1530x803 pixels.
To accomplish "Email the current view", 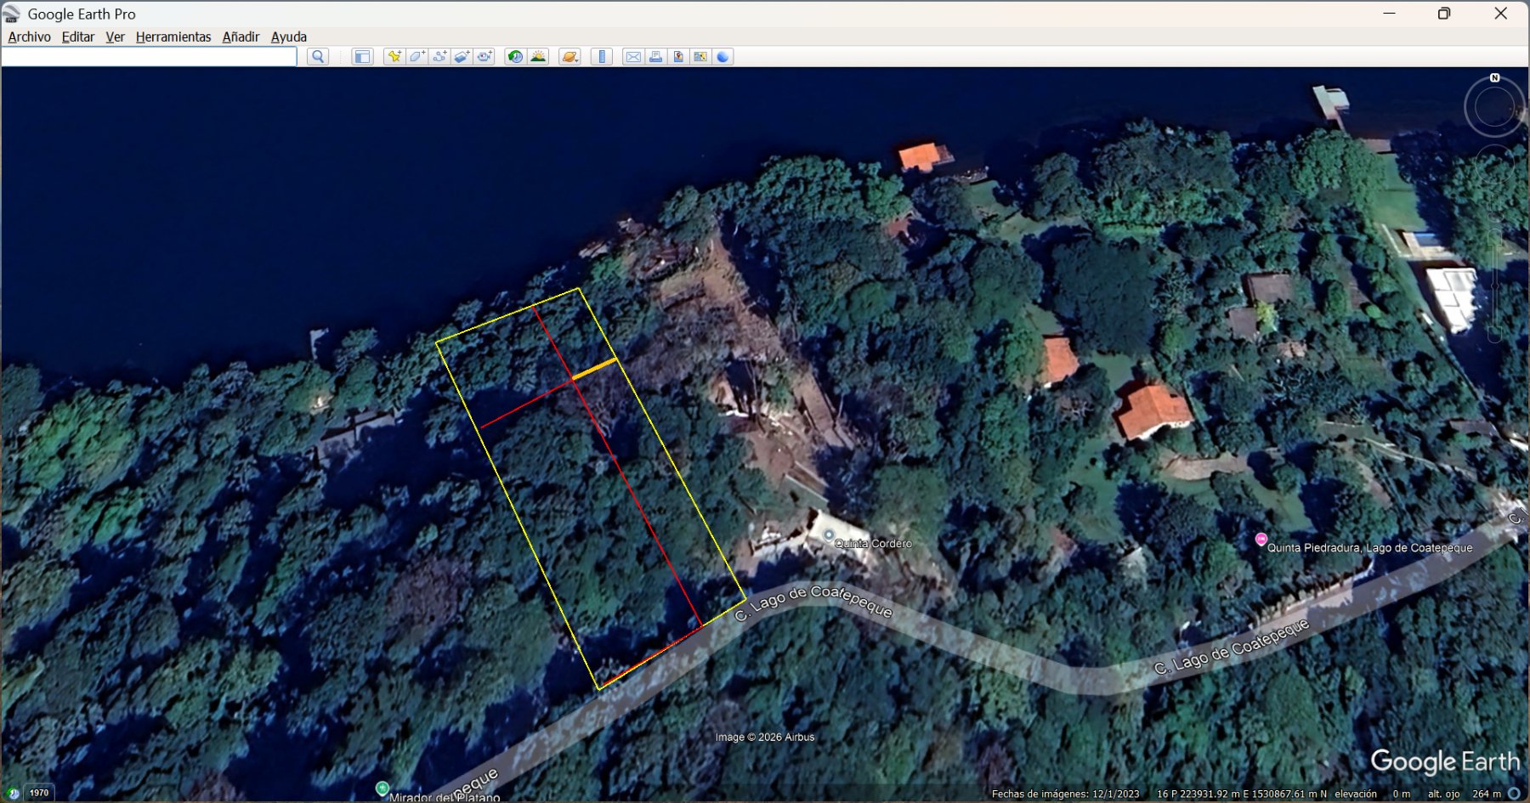I will [633, 57].
